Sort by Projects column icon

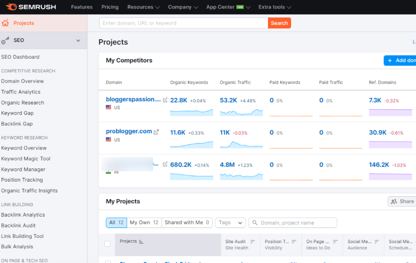141,242
